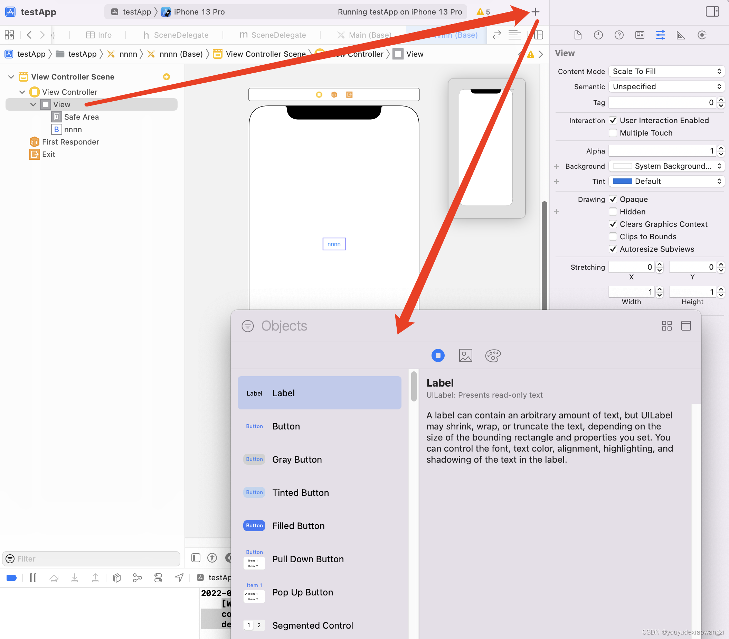The width and height of the screenshot is (729, 639).
Task: Click the Tint color swatch
Action: 622,181
